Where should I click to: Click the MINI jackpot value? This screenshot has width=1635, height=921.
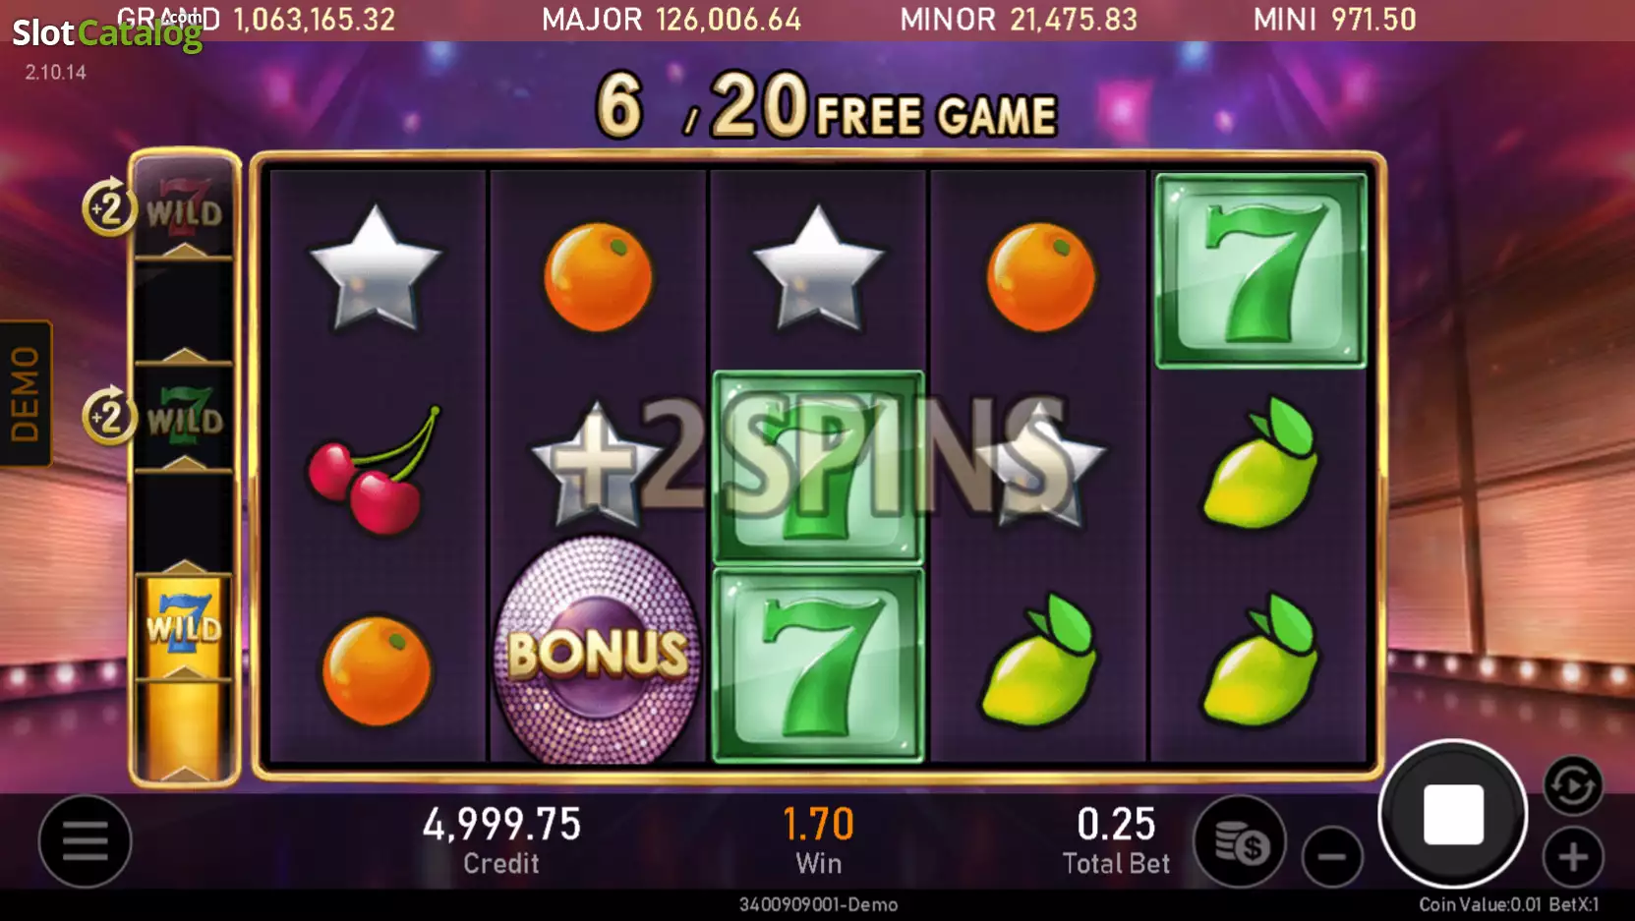point(1373,20)
